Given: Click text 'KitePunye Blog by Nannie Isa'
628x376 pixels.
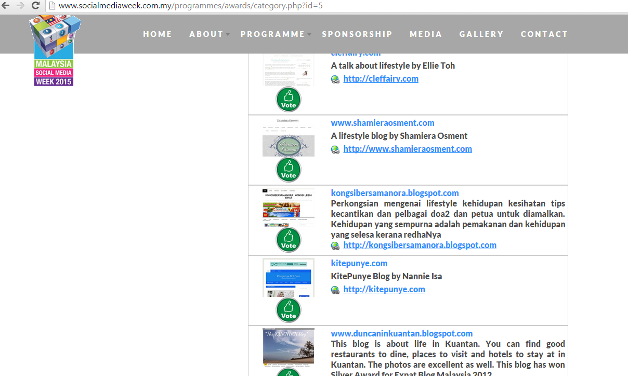Looking at the screenshot, I should click(x=387, y=276).
